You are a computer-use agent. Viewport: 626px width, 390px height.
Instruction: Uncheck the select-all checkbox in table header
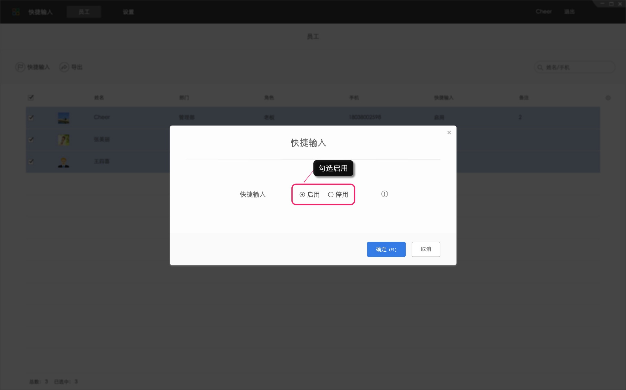point(31,98)
